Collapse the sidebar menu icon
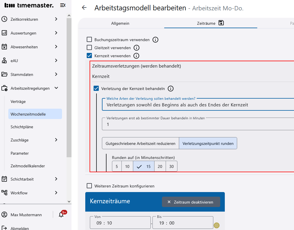This screenshot has width=294, height=230. coord(63,5)
